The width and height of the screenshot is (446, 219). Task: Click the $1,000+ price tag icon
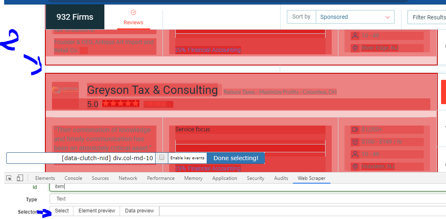click(355, 130)
